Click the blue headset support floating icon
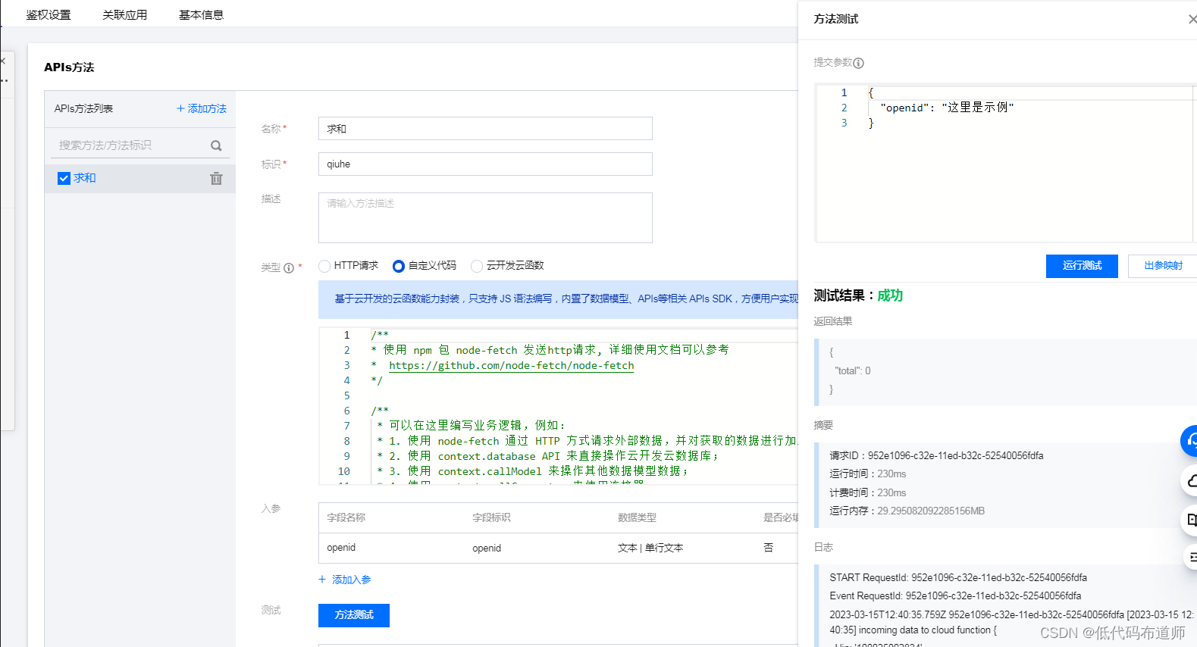 (1189, 441)
